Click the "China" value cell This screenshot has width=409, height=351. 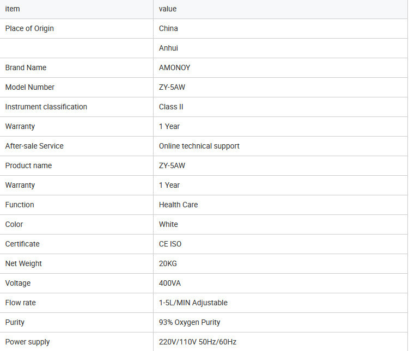point(168,28)
